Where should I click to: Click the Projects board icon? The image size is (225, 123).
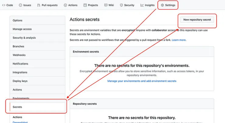pyautogui.click(x=85, y=5)
